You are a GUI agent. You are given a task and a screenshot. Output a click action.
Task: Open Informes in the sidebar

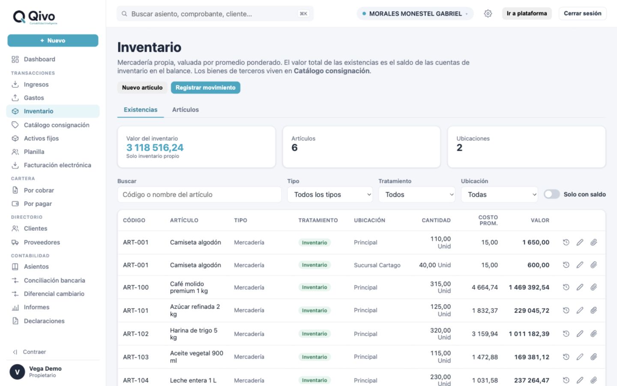coord(53,307)
